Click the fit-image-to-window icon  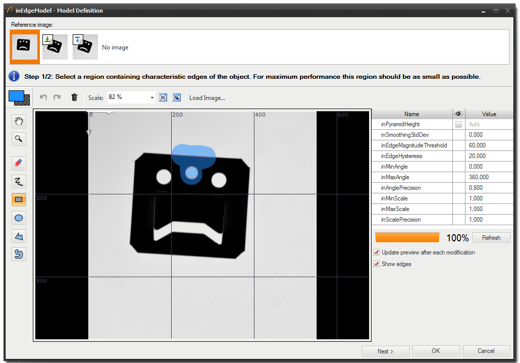(163, 97)
